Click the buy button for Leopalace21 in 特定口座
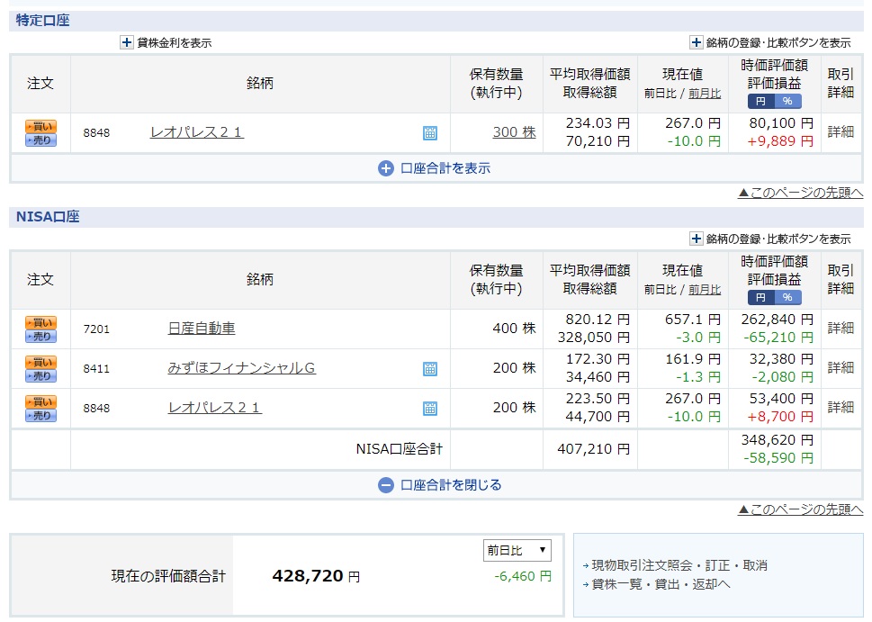872x622 pixels. [40, 126]
